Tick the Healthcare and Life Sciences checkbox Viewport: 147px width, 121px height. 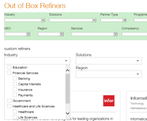[x=9, y=106]
